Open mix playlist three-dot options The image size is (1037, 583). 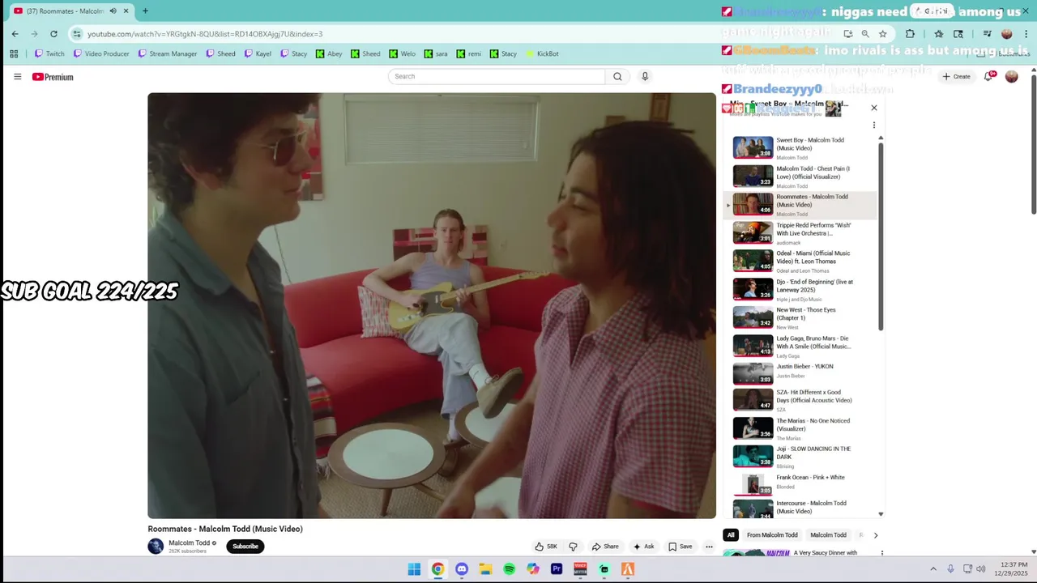873,125
